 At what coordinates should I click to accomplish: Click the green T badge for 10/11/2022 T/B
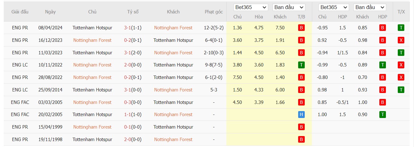point(301,65)
